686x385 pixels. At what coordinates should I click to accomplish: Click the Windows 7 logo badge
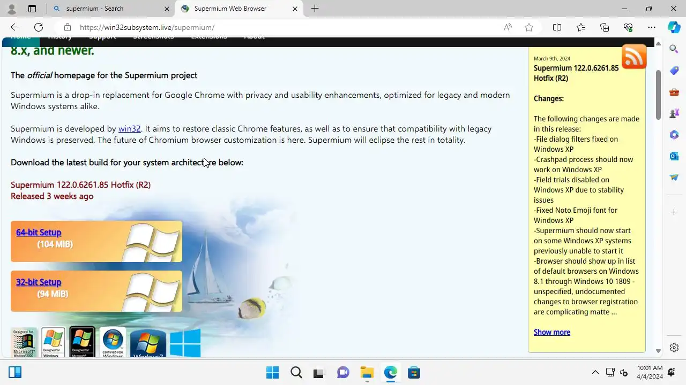coord(148,343)
